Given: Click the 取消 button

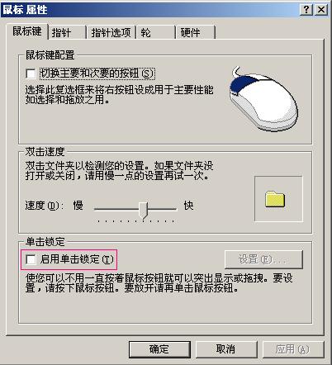Looking at the screenshot, I should 226,349.
